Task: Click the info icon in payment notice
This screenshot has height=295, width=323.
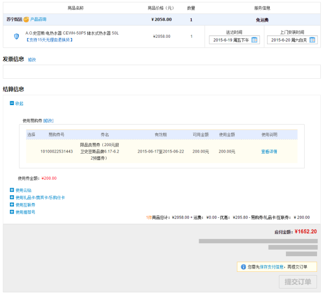Action: click(x=243, y=267)
